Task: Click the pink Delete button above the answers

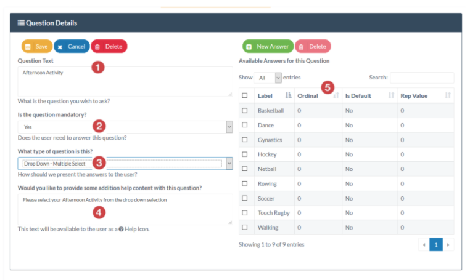Action: [x=313, y=46]
